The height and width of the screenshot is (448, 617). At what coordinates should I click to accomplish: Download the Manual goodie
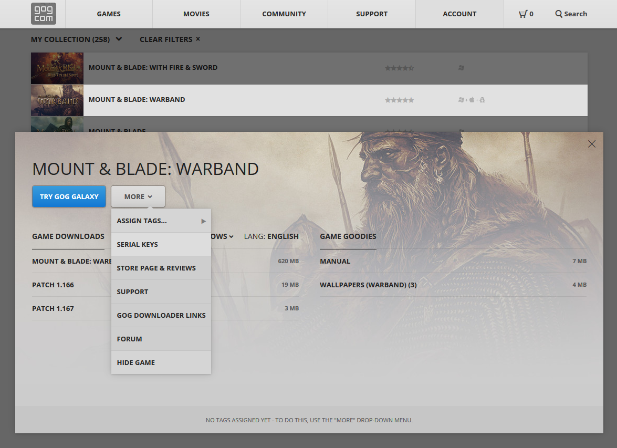click(335, 262)
